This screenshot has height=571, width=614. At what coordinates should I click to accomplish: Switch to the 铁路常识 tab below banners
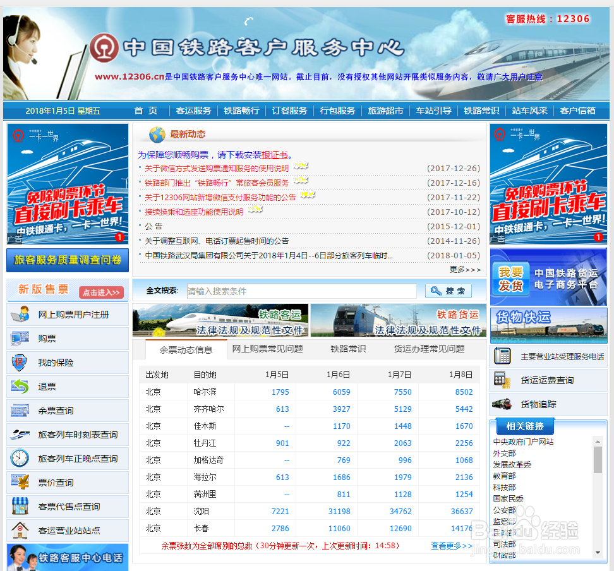coord(348,349)
